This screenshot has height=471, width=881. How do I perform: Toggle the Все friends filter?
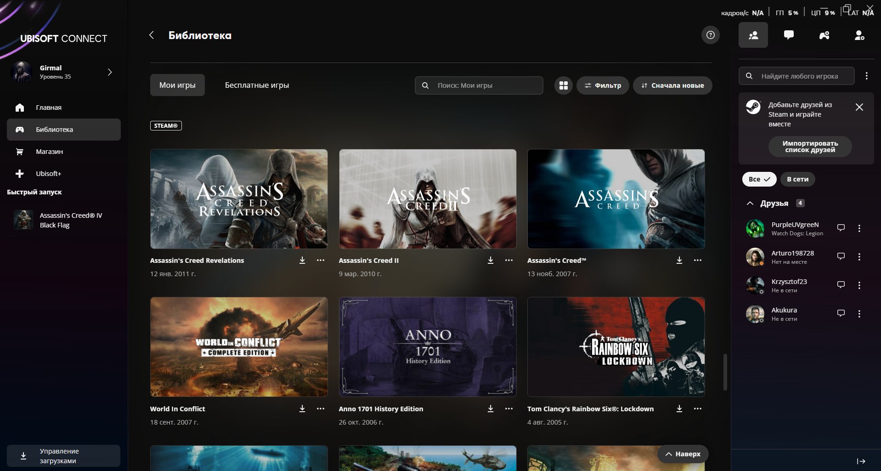759,179
